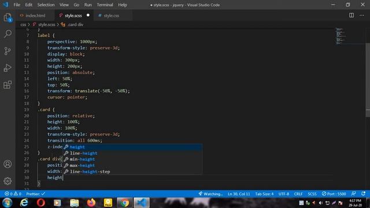370x208 pixels.
Task: Click the volume icon in system tray
Action: [x=321, y=203]
